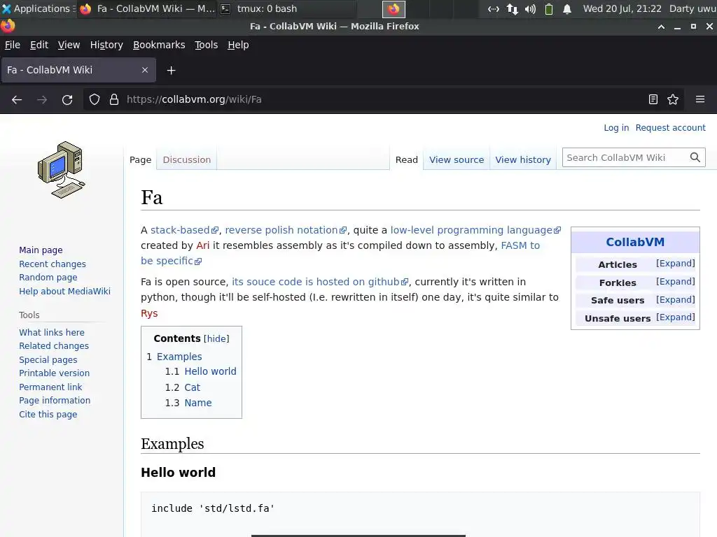The image size is (717, 537).
Task: Open a new tab with the plus button
Action: (171, 71)
